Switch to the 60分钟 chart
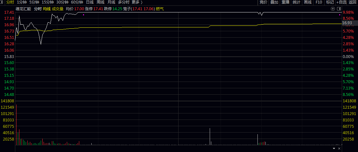The image size is (358, 152). point(77,2)
